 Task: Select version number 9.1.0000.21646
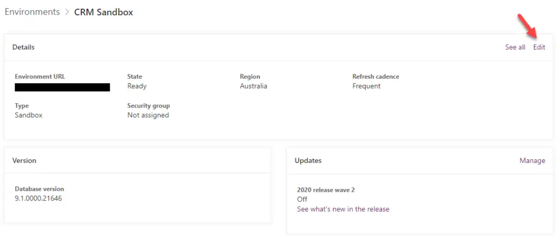(39, 199)
